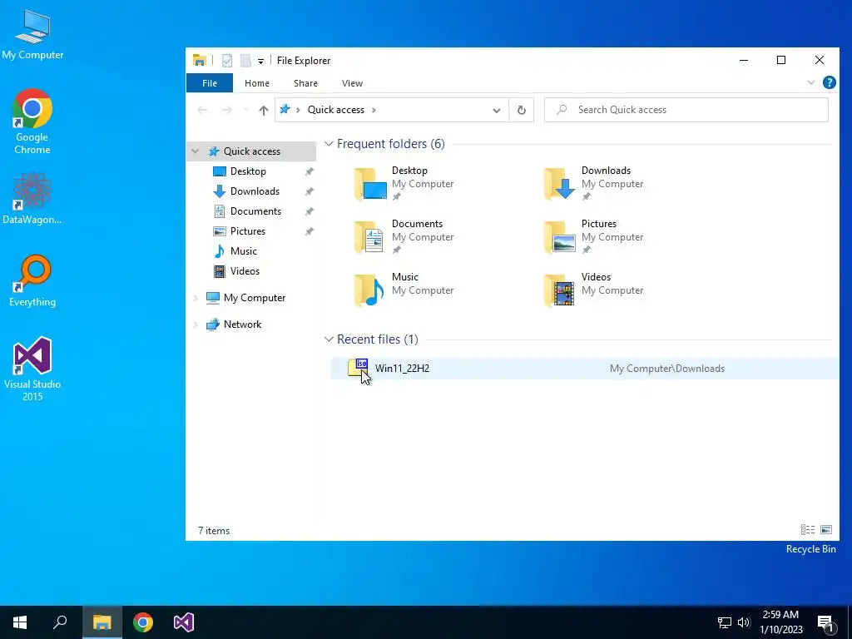Select Videos in the navigation pane
Image resolution: width=852 pixels, height=639 pixels.
click(x=245, y=271)
